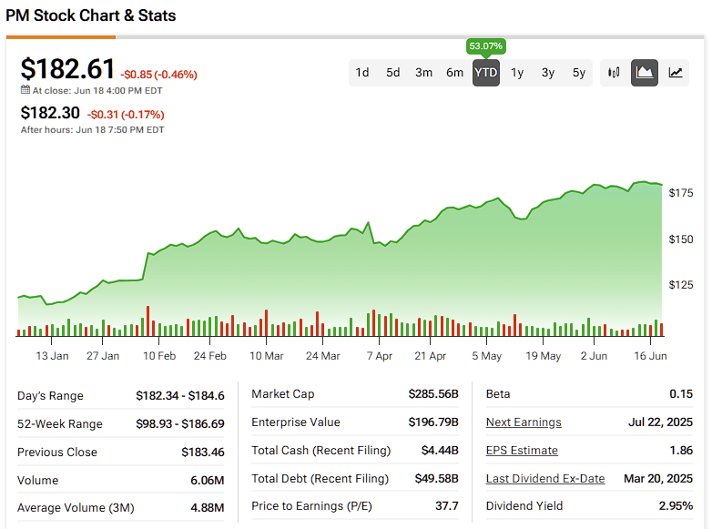Select the 3y time range
Viewport: 712px width, 529px height.
pyautogui.click(x=548, y=73)
